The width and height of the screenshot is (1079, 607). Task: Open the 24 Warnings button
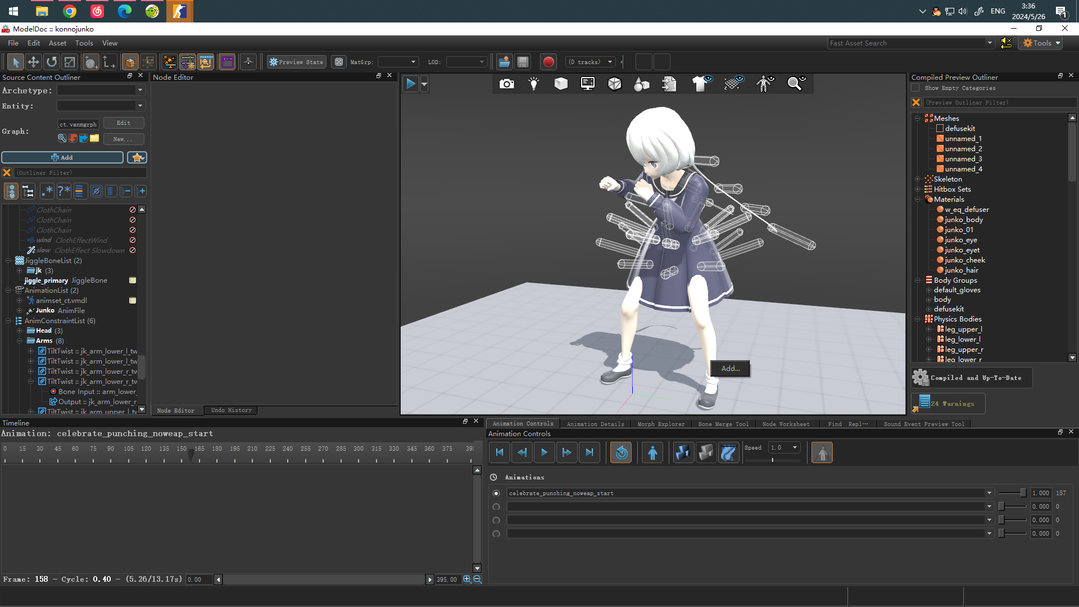tap(948, 404)
